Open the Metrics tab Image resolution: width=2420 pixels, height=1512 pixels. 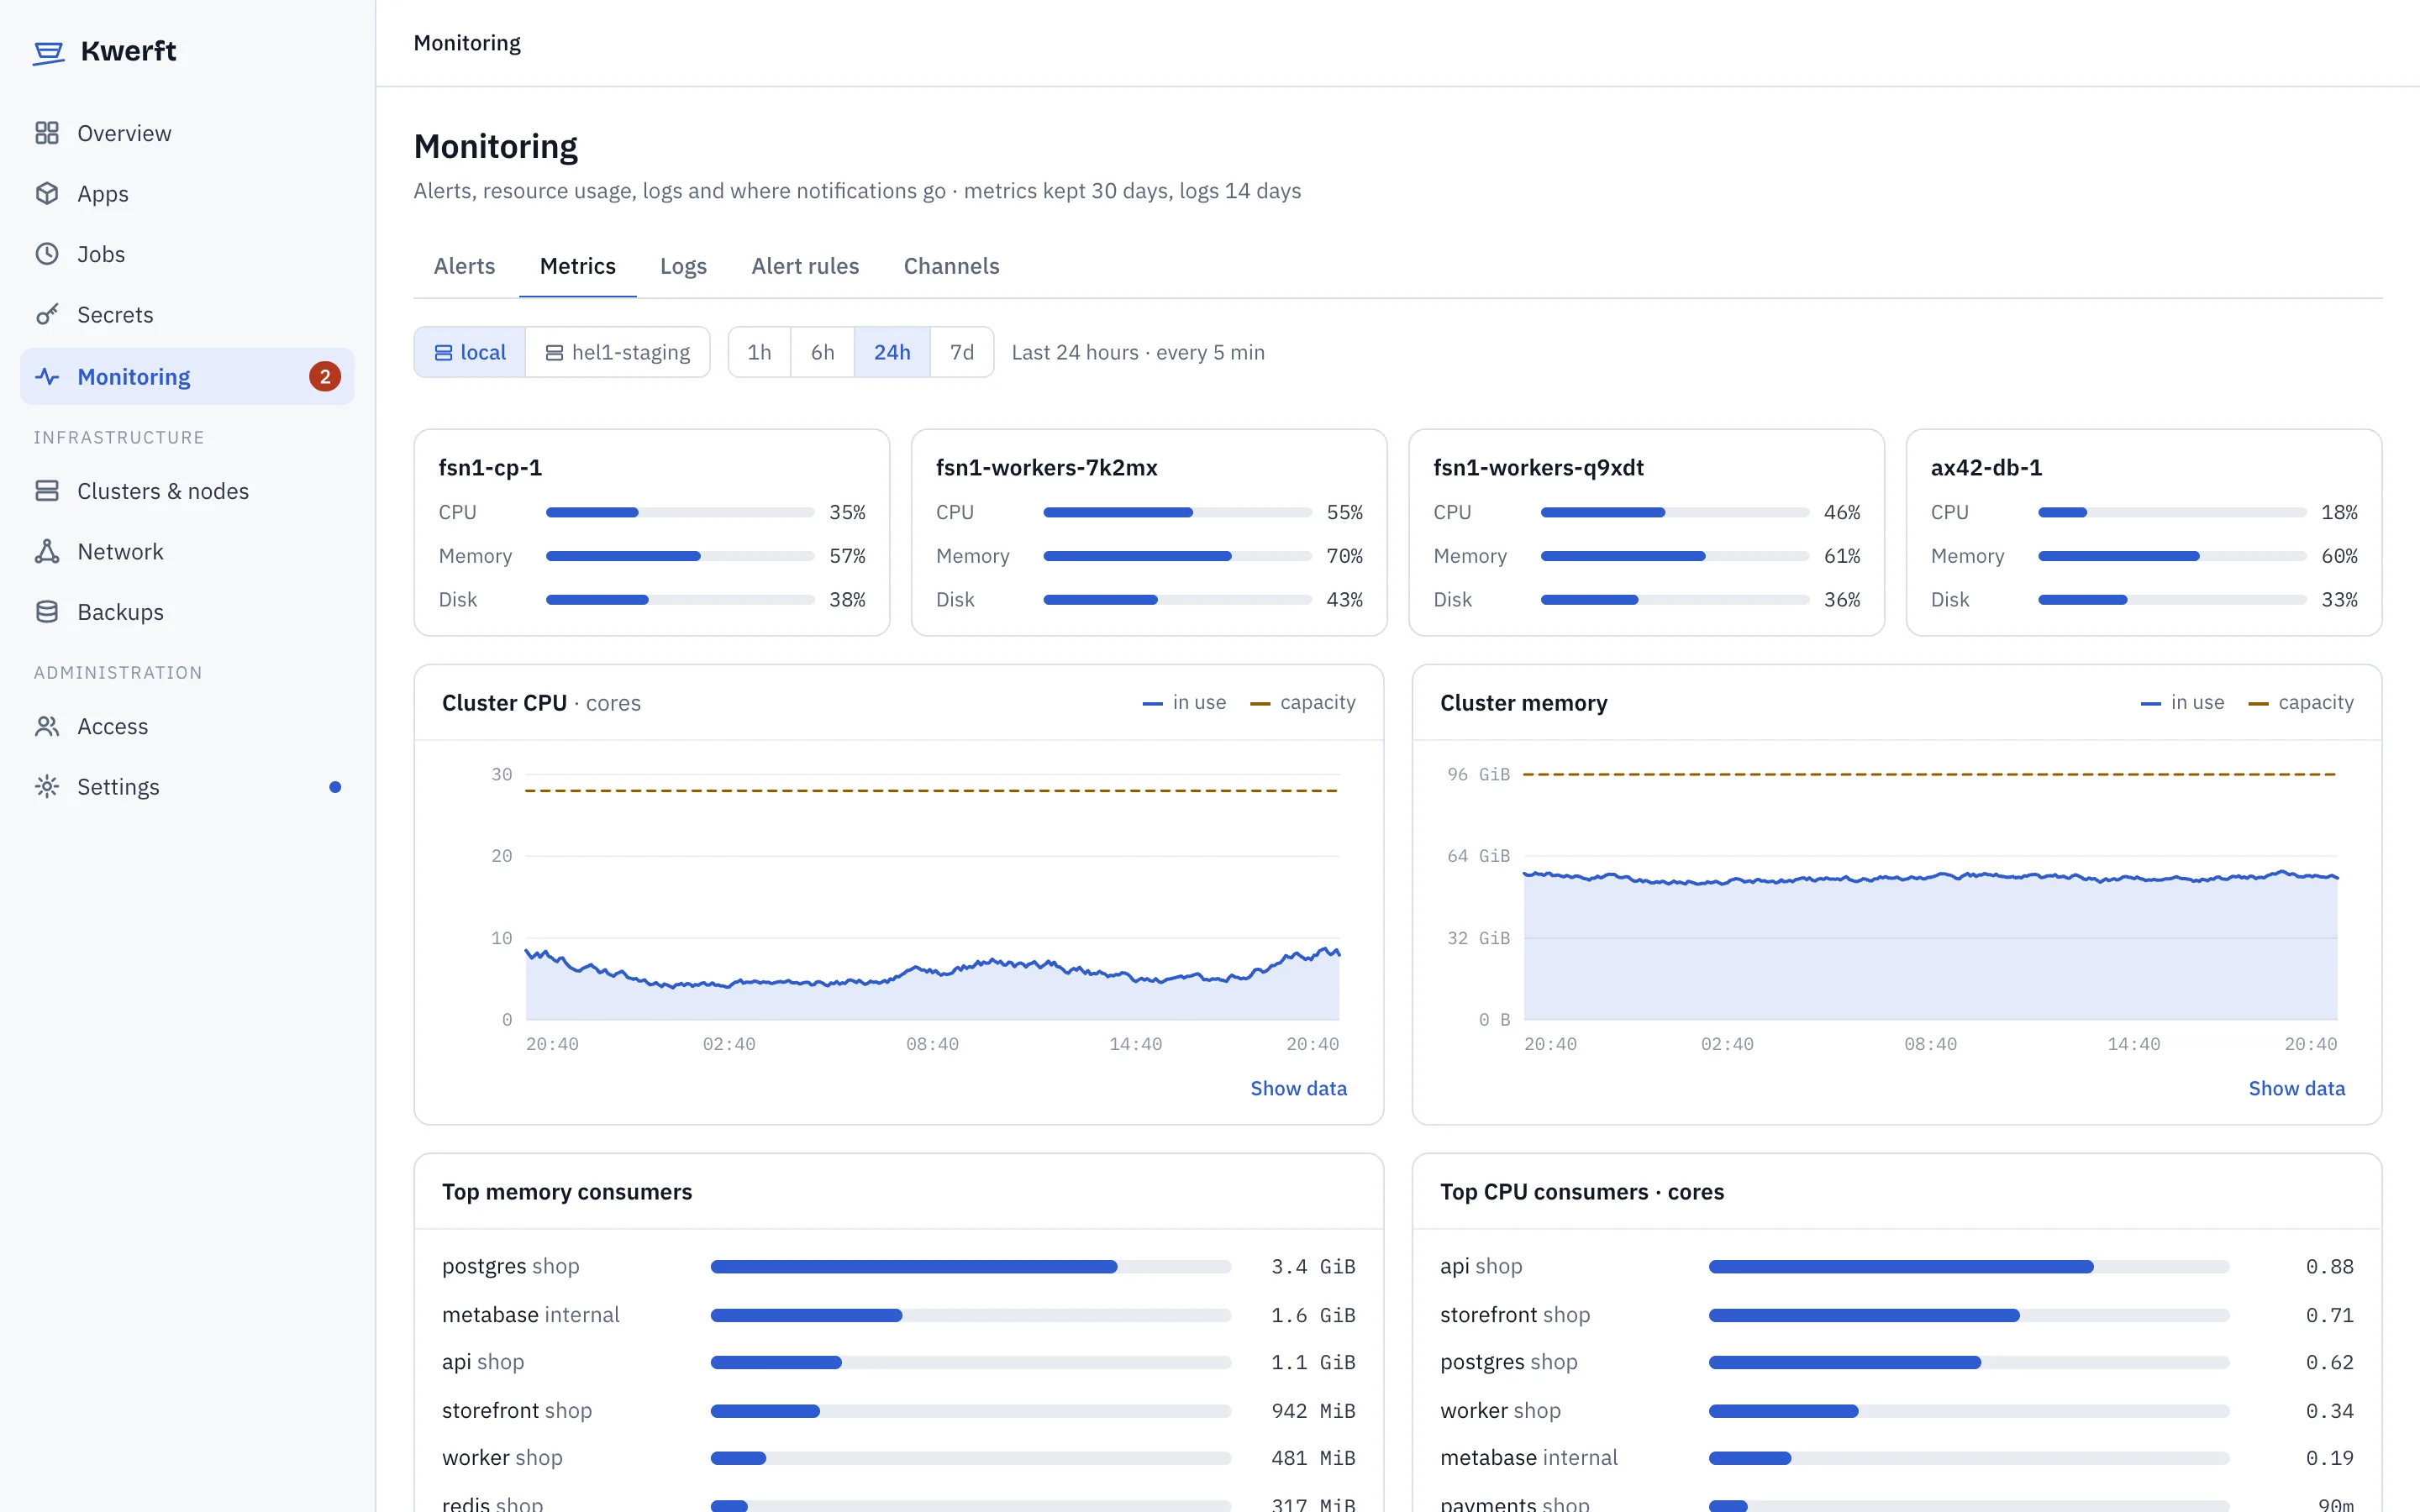(x=578, y=266)
